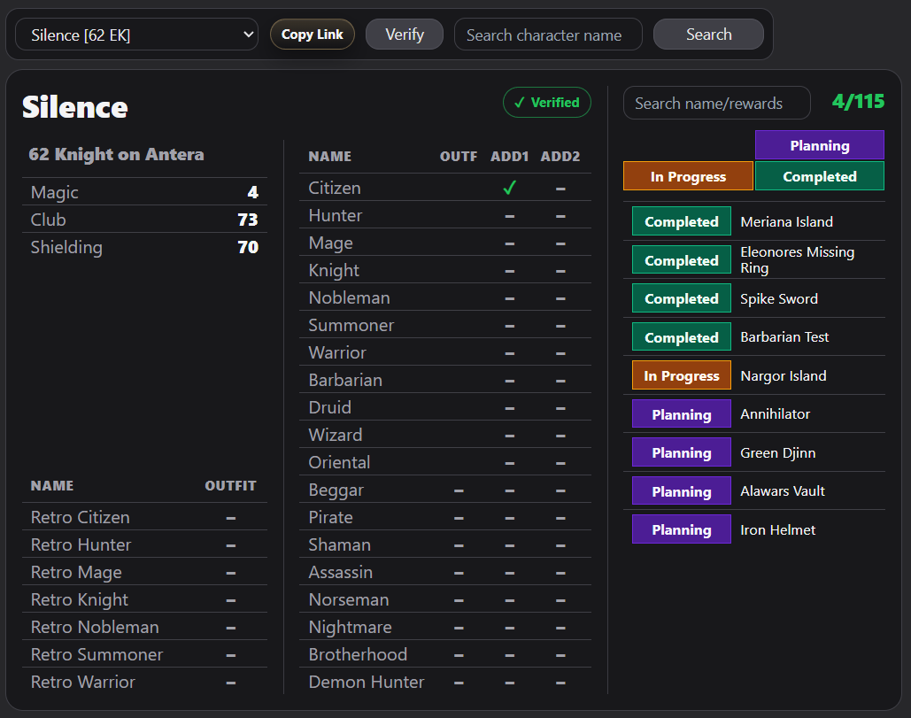Change Planning status for Annihilator quest
The image size is (911, 718).
(681, 414)
